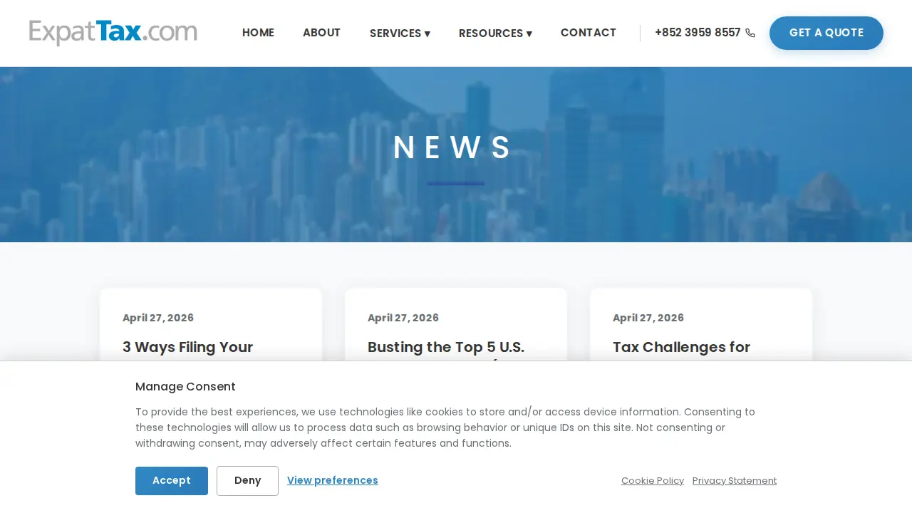Open the Home menu item

click(x=258, y=33)
